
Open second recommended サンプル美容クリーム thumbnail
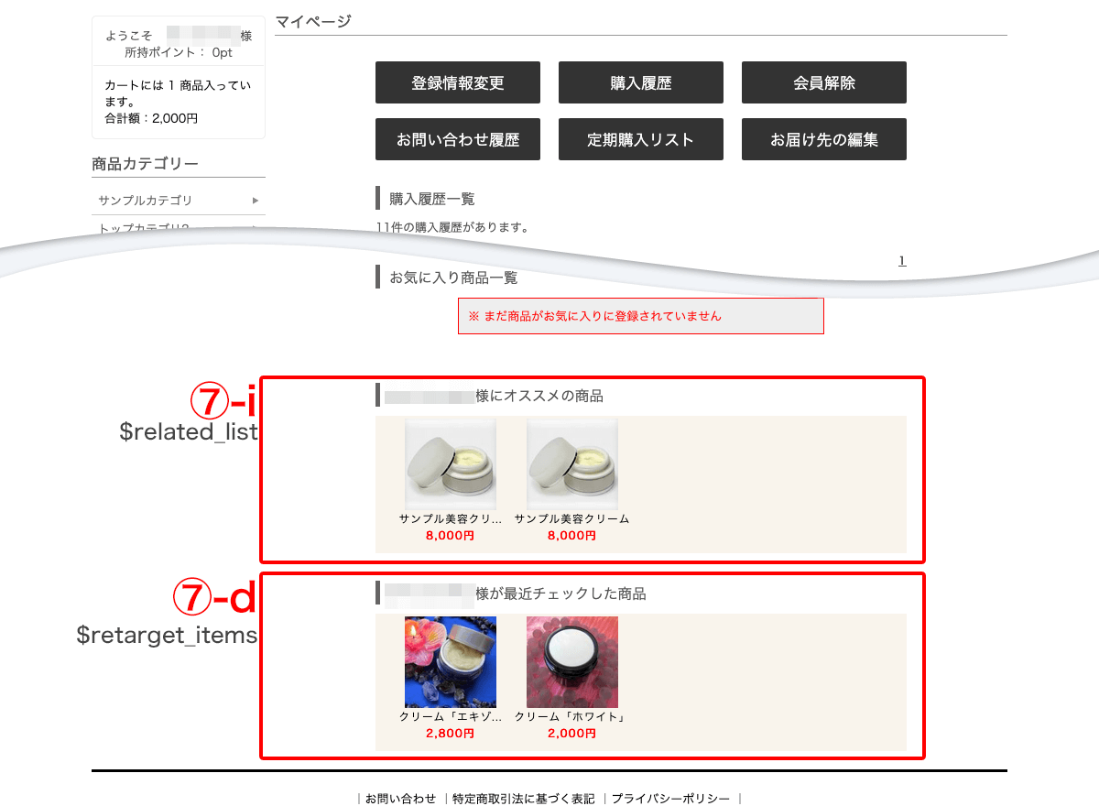point(572,464)
